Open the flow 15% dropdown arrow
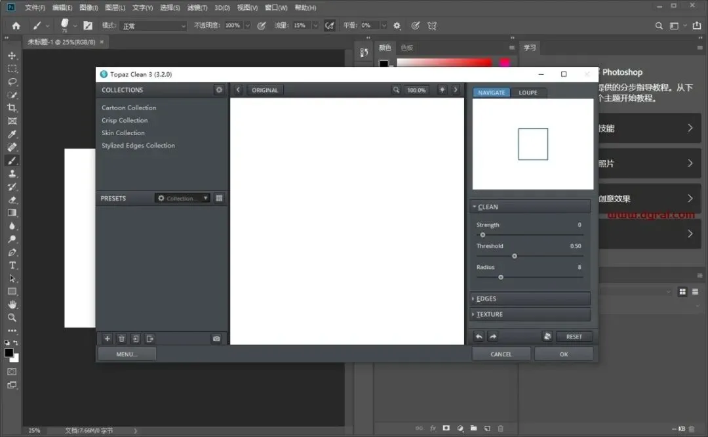 click(315, 26)
